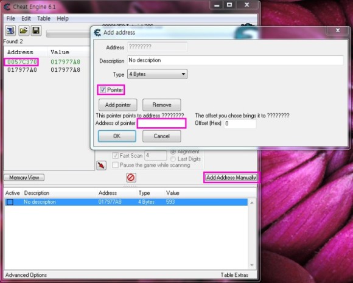Viewport: 353px width, 283px height.
Task: Click the Fast Scan alignment value field
Action: (156, 155)
